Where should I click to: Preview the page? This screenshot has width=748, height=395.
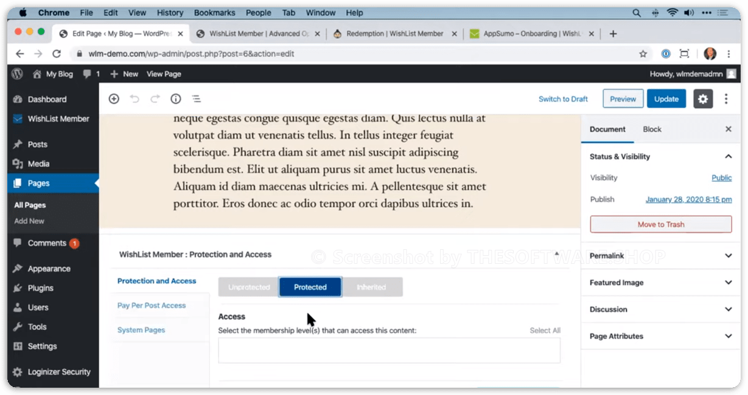(x=623, y=99)
